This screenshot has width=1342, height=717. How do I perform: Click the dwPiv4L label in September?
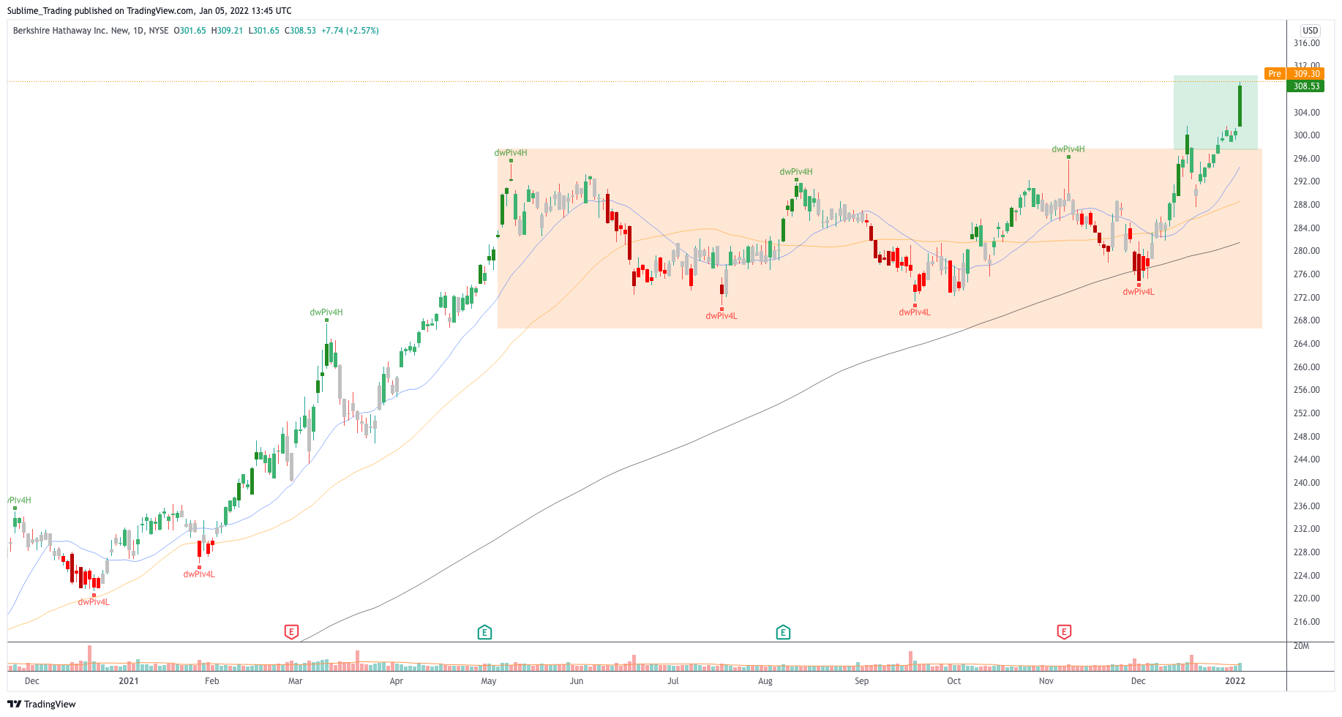[915, 312]
